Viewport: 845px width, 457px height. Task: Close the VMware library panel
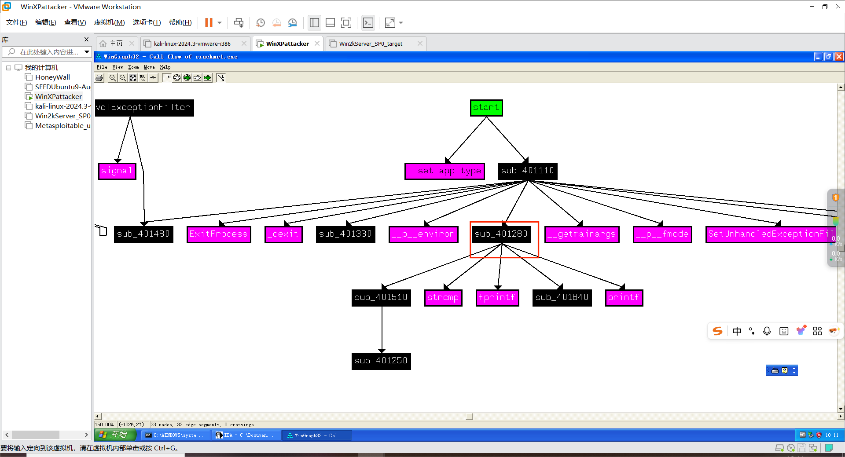tap(86, 40)
